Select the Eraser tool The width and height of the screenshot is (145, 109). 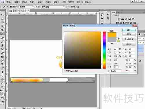pyautogui.click(x=2, y=53)
